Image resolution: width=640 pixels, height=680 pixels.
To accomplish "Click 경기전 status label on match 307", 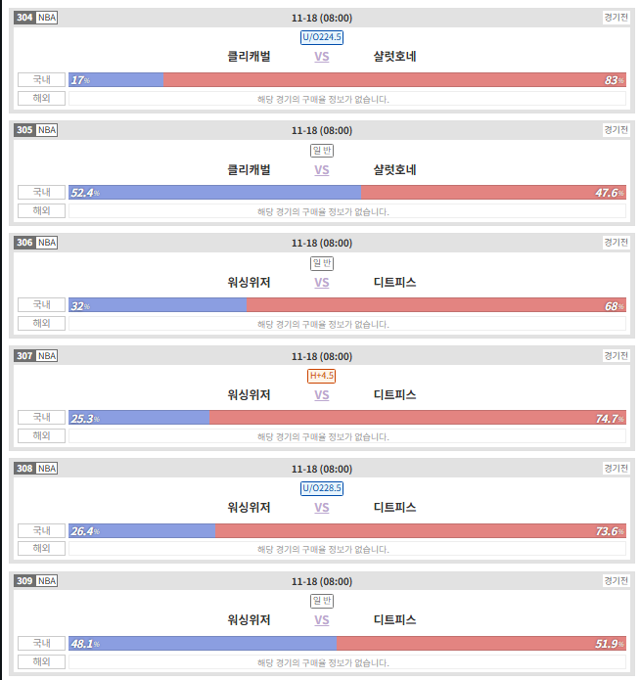I will [x=616, y=356].
